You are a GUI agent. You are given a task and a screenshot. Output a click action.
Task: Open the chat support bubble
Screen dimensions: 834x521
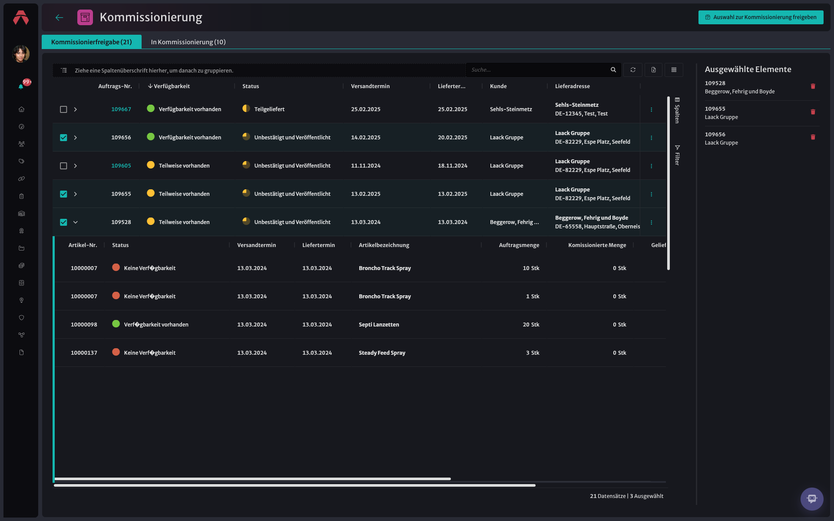[x=811, y=499]
